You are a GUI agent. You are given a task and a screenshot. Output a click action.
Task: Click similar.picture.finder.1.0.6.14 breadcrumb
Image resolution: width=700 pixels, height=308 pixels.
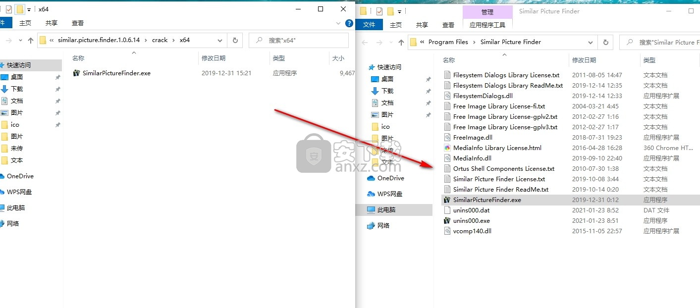tap(99, 40)
